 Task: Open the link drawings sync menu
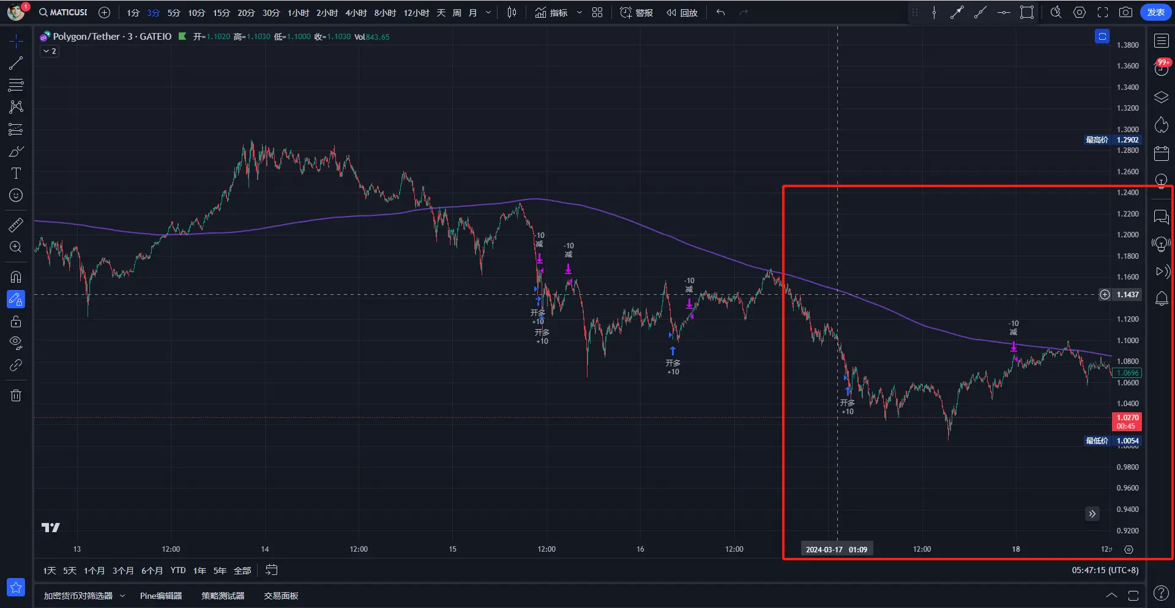pyautogui.click(x=16, y=365)
